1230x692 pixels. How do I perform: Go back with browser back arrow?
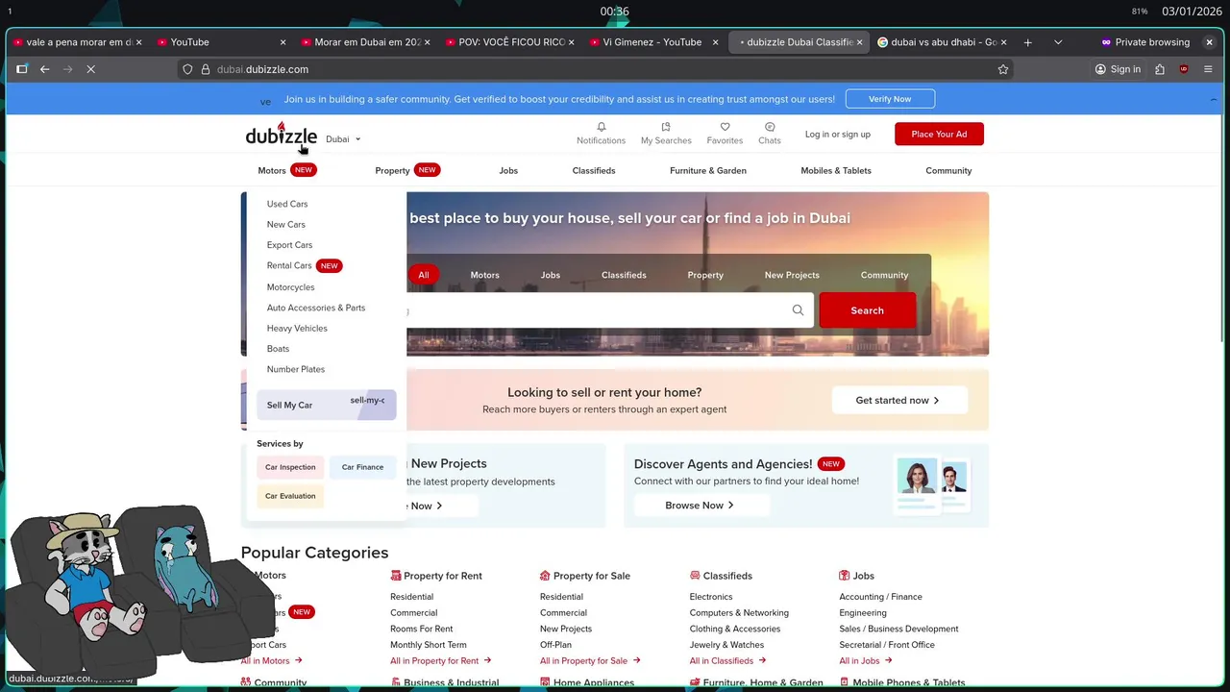coord(44,69)
